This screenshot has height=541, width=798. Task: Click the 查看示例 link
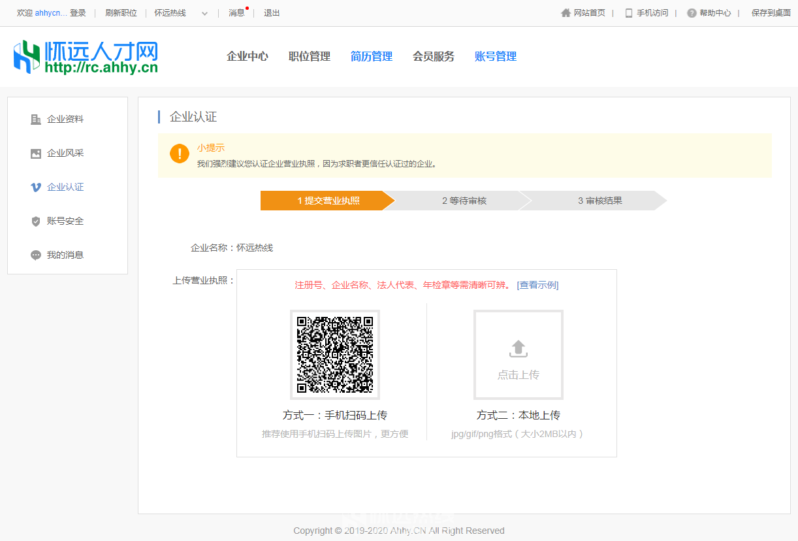pyautogui.click(x=537, y=286)
